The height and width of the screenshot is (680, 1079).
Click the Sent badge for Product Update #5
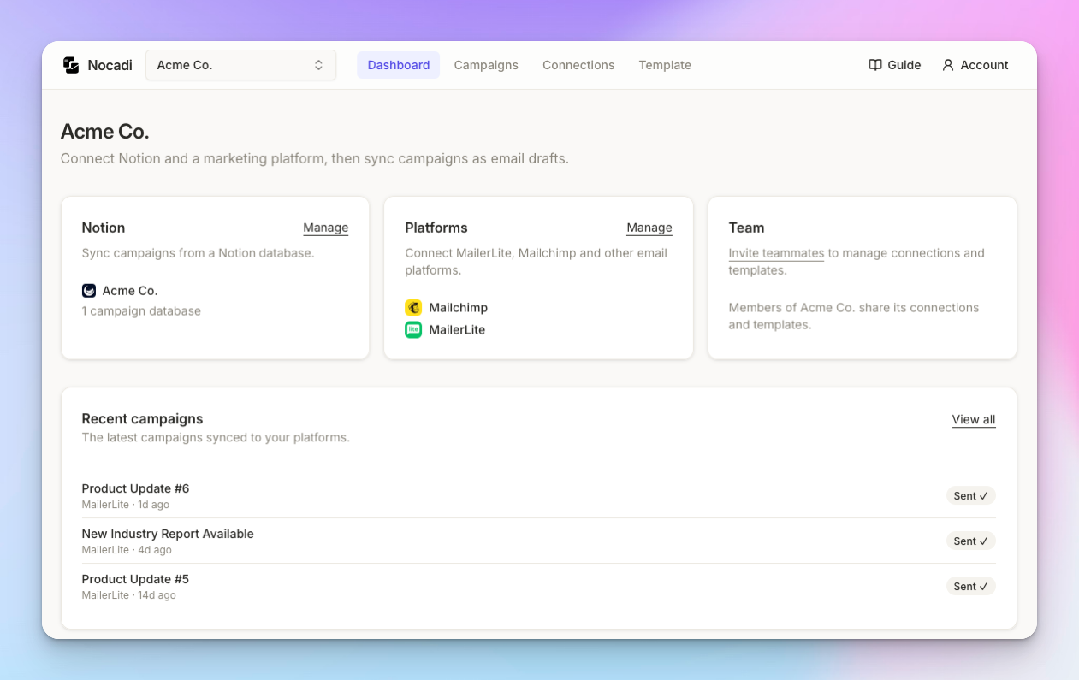tap(970, 587)
